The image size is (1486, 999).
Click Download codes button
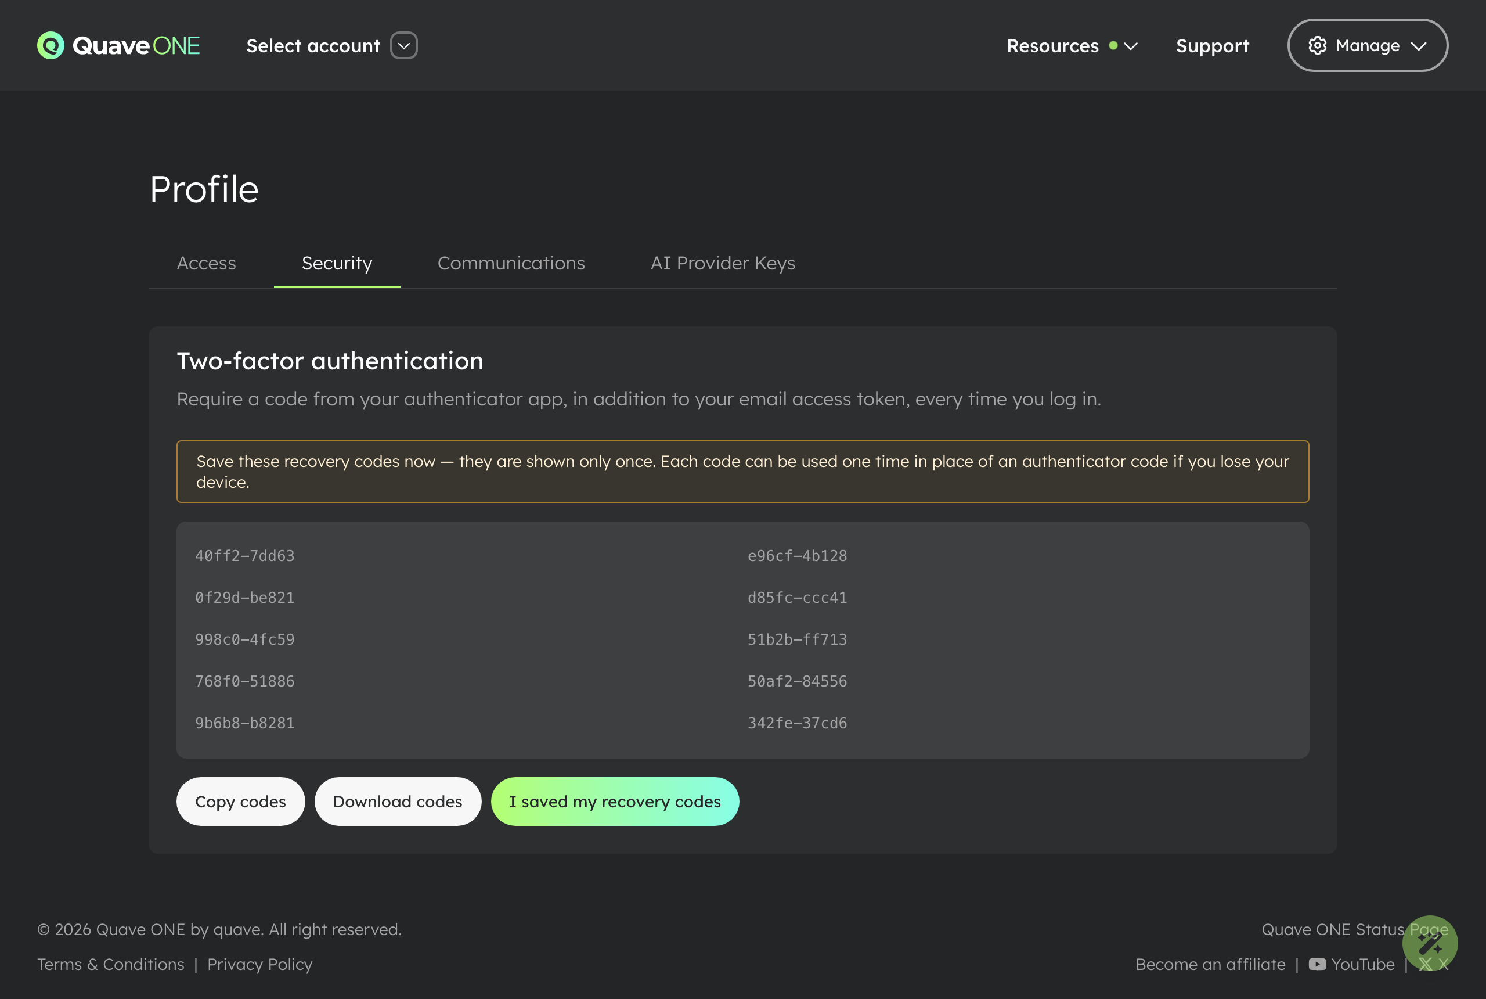[x=398, y=802]
